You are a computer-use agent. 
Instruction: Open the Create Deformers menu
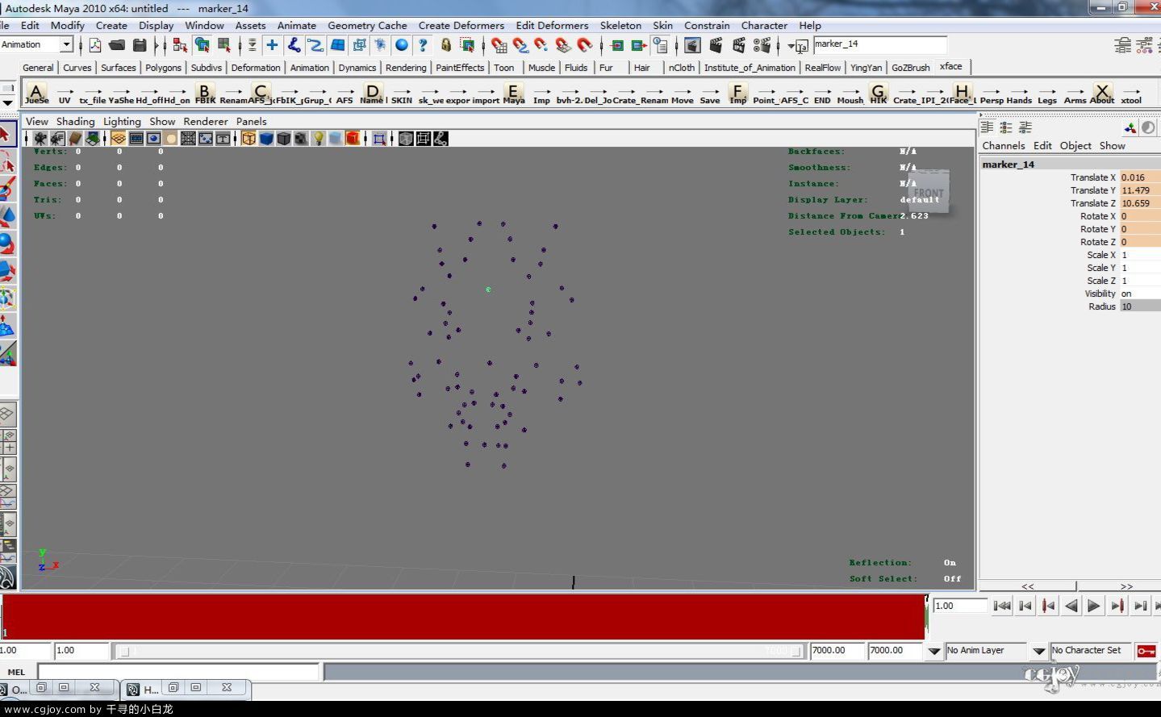coord(461,25)
